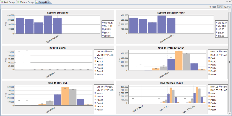
Task: Minimize the panel using top-right icon
Action: pyautogui.click(x=227, y=1)
